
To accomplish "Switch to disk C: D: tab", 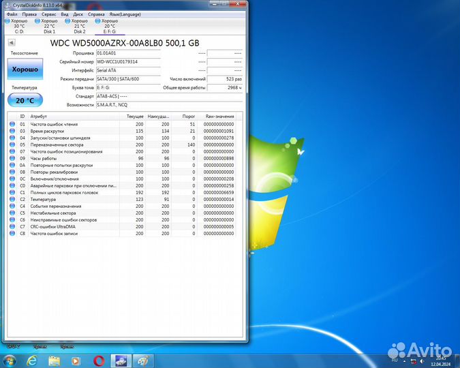I will pyautogui.click(x=20, y=26).
